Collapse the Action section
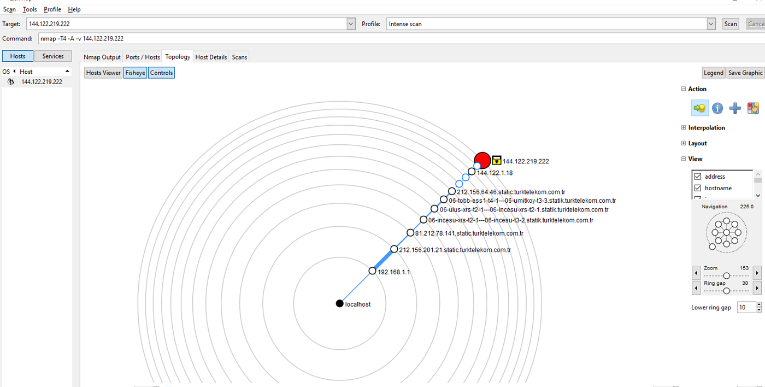Screen dimensions: 765x387 (x=683, y=89)
